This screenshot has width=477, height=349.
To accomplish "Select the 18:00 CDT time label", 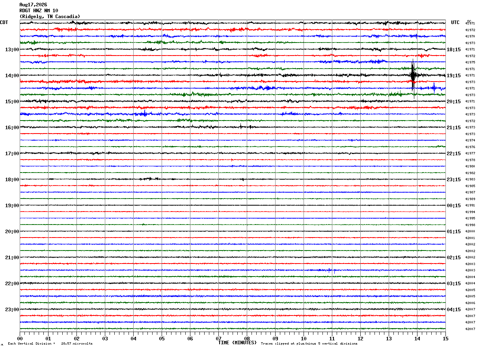I will [12, 180].
